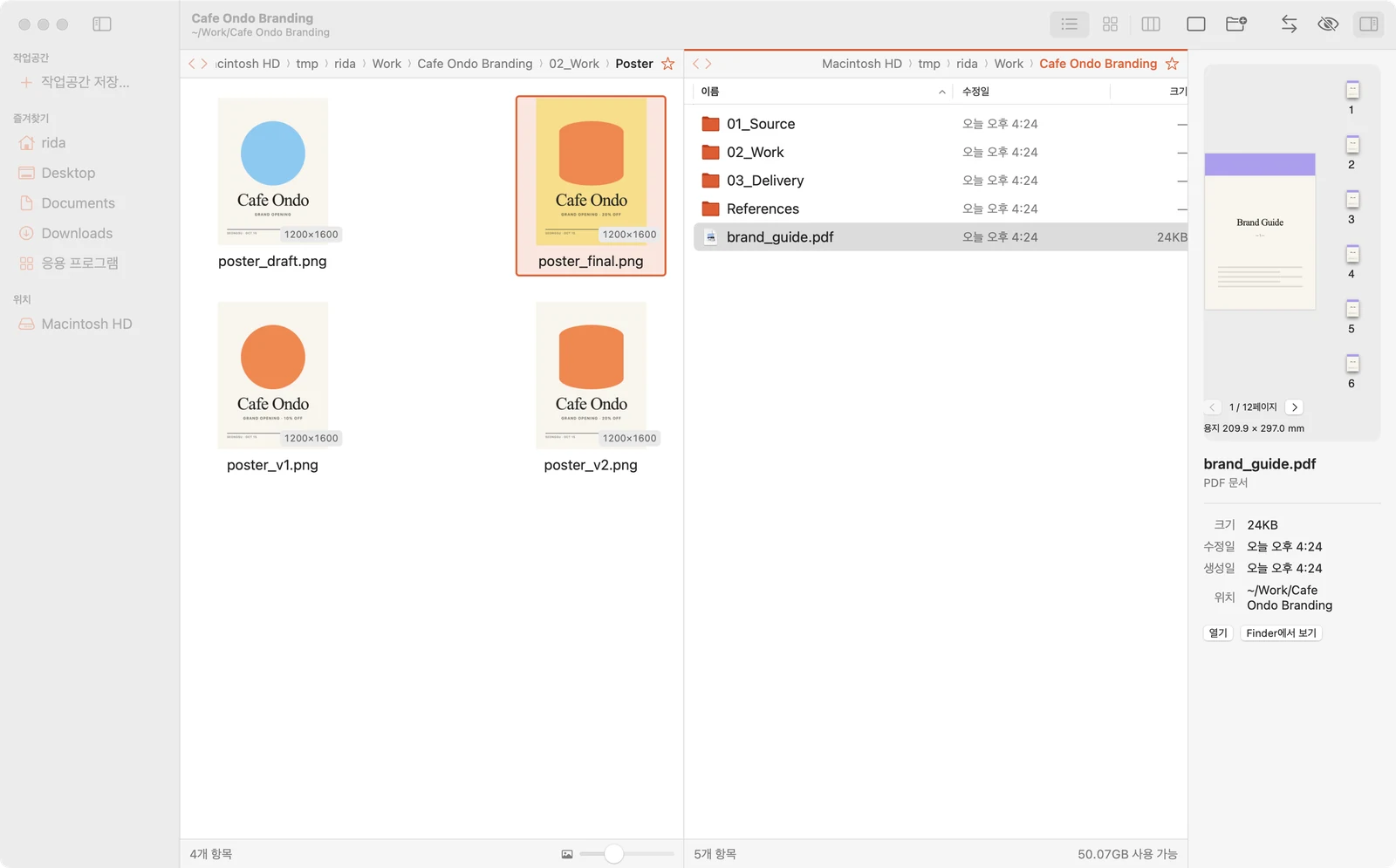The width and height of the screenshot is (1396, 868).
Task: Go back in left pane
Action: (192, 64)
